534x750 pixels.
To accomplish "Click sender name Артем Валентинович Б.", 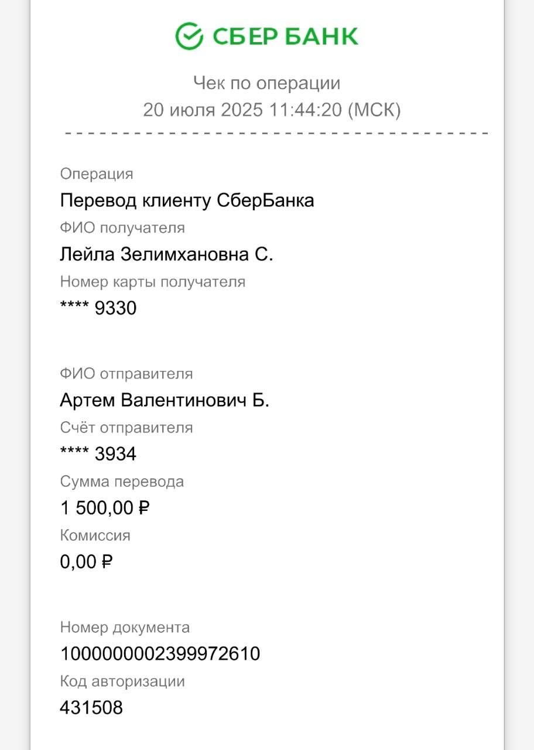I will 165,400.
